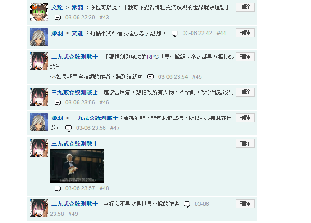Open the 三九貳✩統測戰士 reply-target link in comment #47
The image size is (311, 223).
point(95,118)
